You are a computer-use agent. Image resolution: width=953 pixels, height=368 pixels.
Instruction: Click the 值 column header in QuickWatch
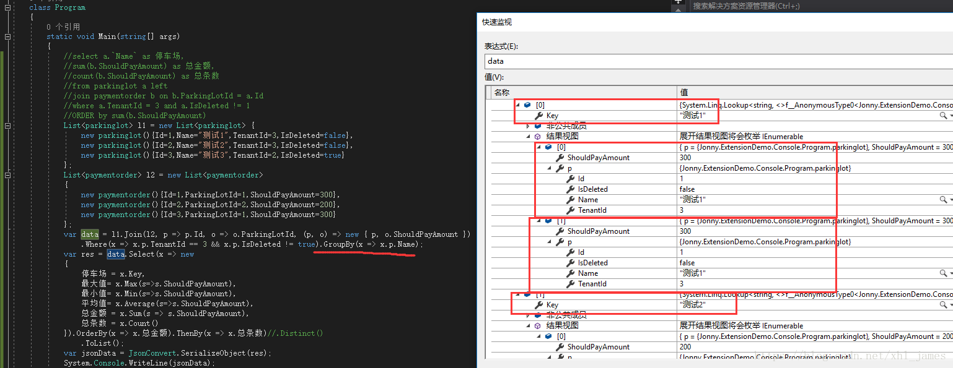click(815, 92)
